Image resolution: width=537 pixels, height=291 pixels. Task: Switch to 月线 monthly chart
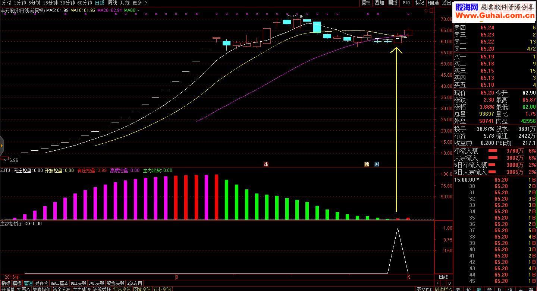(x=125, y=3)
